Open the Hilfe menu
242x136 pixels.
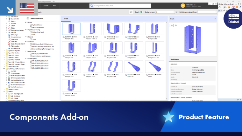pyautogui.click(x=55, y=6)
